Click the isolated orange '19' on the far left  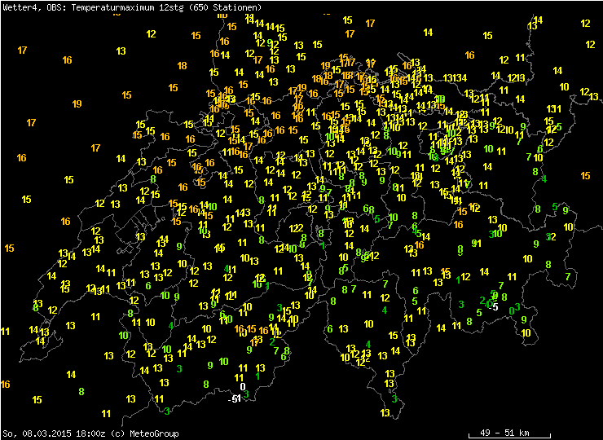click(x=77, y=104)
